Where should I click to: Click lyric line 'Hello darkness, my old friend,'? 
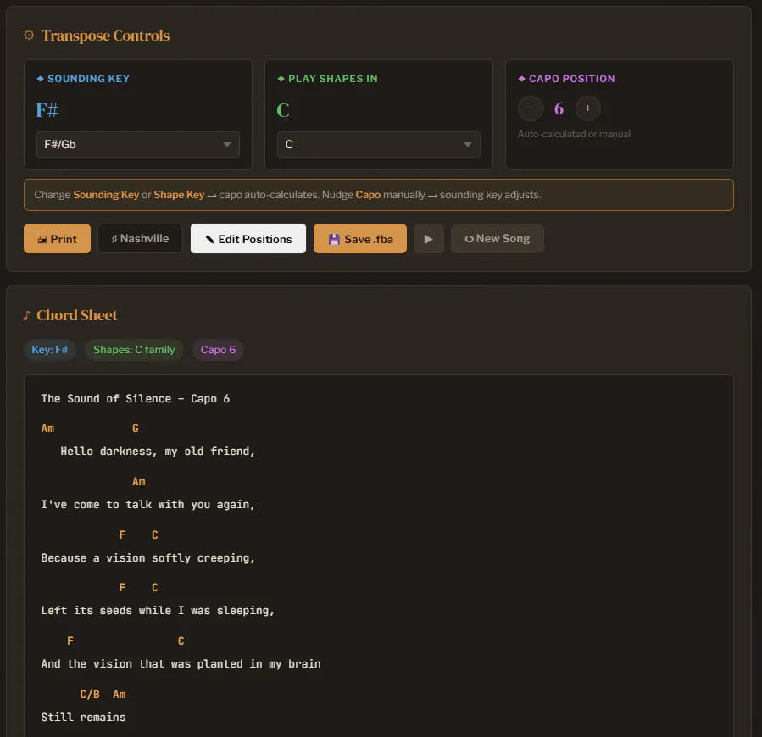tap(158, 452)
